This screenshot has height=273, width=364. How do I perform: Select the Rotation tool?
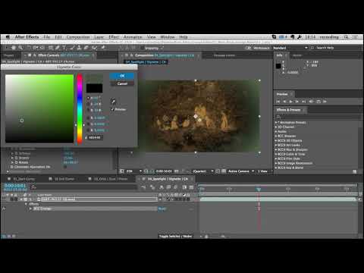point(29,48)
